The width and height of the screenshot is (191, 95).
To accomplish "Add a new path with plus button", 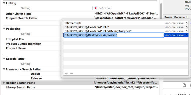I will (x=66, y=73).
